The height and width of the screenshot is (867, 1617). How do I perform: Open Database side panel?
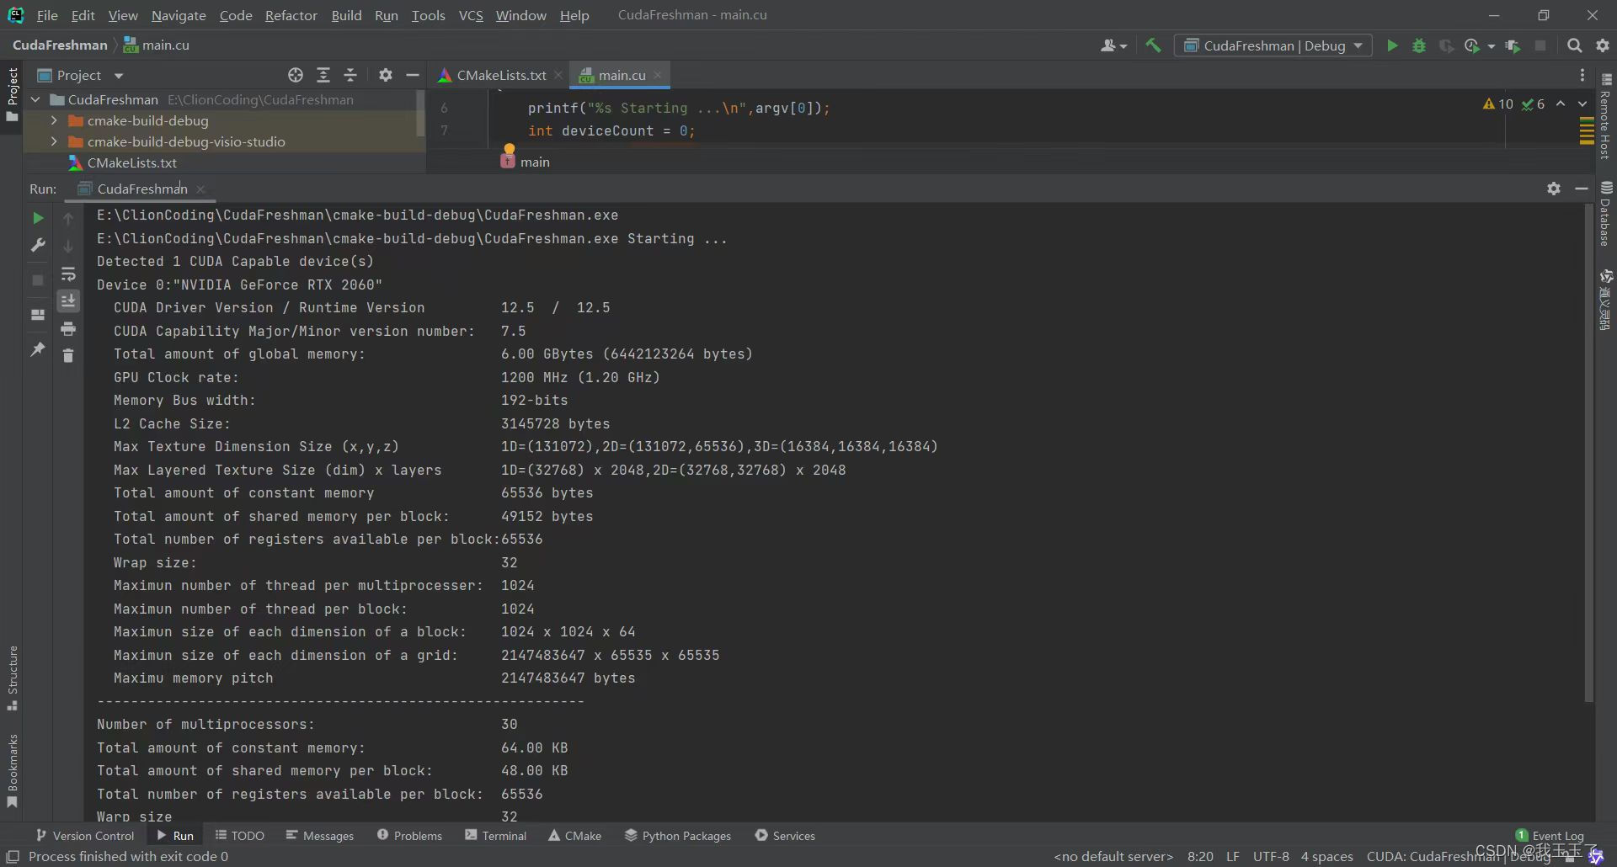1606,214
